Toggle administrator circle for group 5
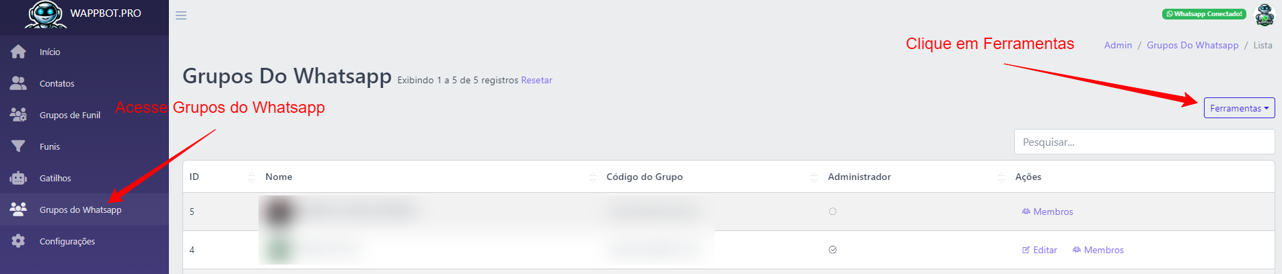This screenshot has height=274, width=1282. pos(832,212)
